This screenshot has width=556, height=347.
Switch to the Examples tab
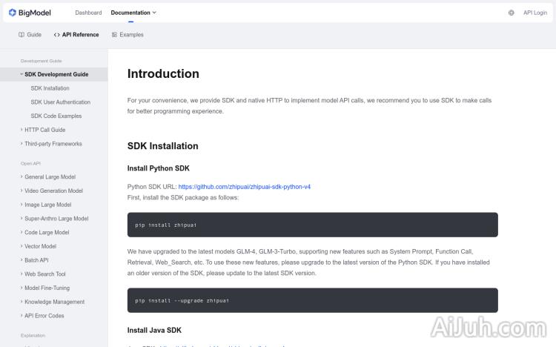(x=131, y=35)
